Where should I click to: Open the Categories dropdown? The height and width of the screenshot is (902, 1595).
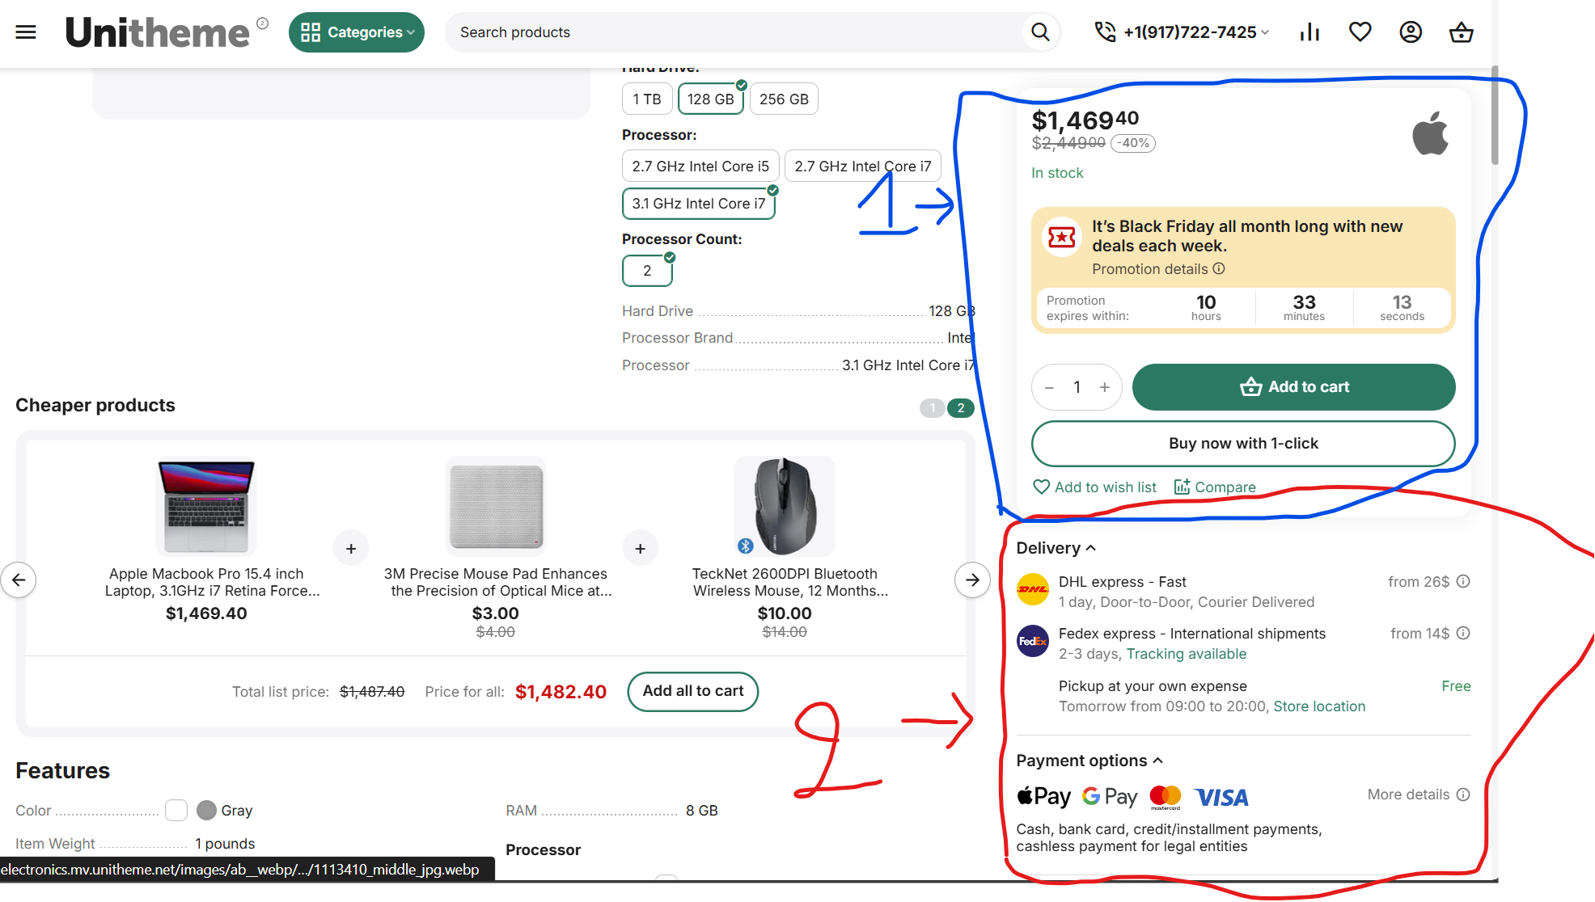[357, 32]
